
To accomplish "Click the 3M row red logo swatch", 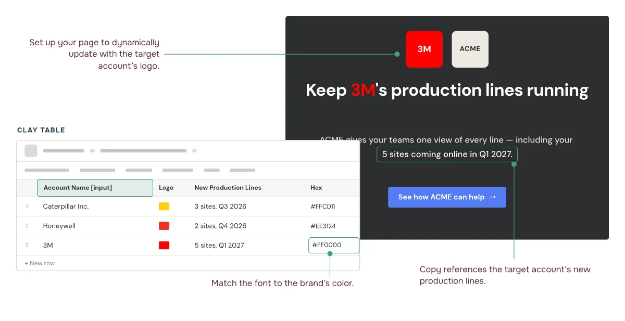I will 164,245.
